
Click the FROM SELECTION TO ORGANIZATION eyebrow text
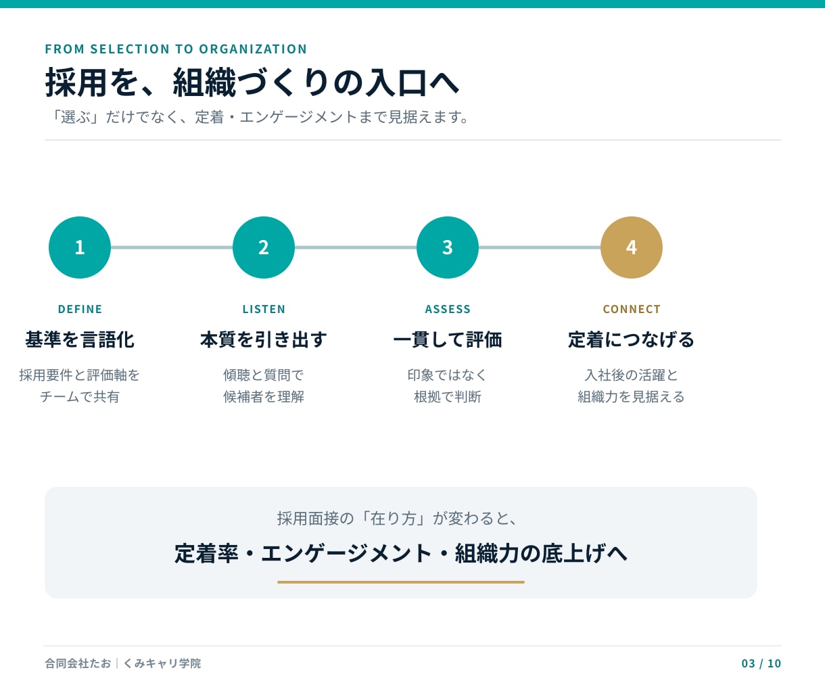pyautogui.click(x=176, y=49)
